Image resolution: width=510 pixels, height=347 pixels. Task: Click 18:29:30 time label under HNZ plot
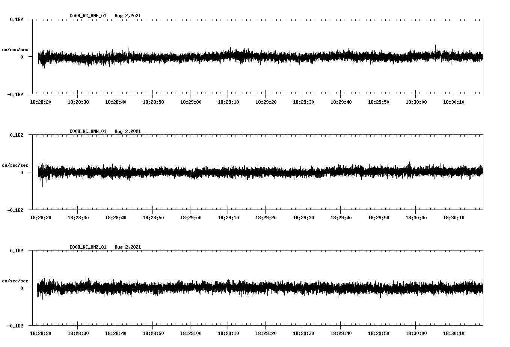(303, 333)
